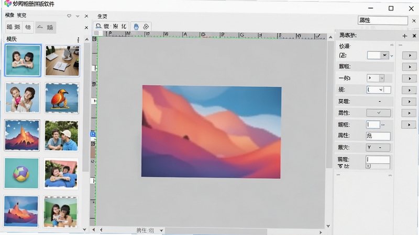
Task: Click the input field containing 疣
Action: coord(378,136)
